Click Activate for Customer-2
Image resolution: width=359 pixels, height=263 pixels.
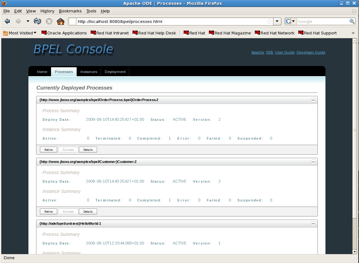68,212
